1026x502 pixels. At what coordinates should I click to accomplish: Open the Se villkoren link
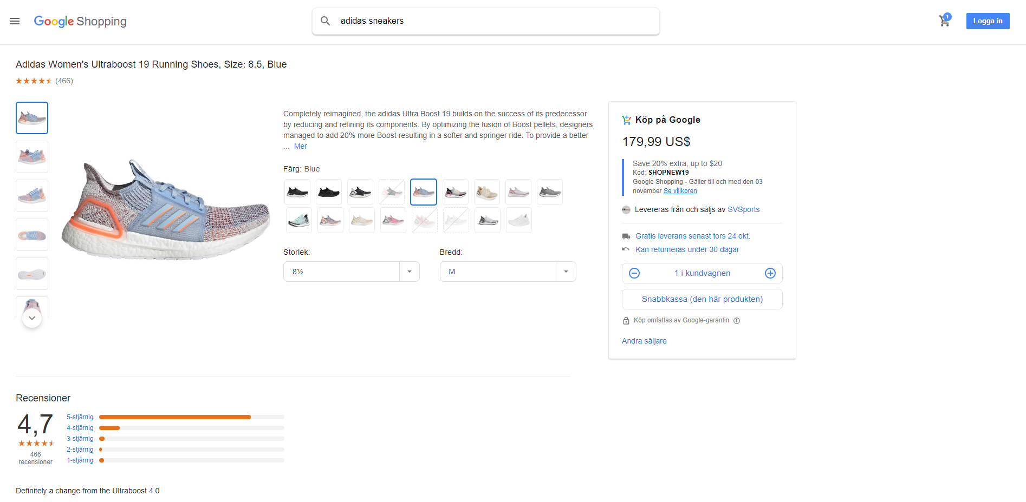coord(680,191)
